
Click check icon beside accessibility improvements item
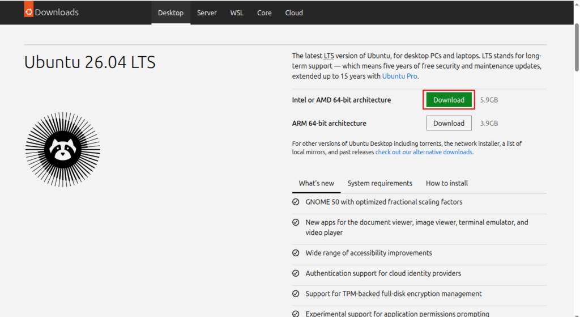[296, 253]
